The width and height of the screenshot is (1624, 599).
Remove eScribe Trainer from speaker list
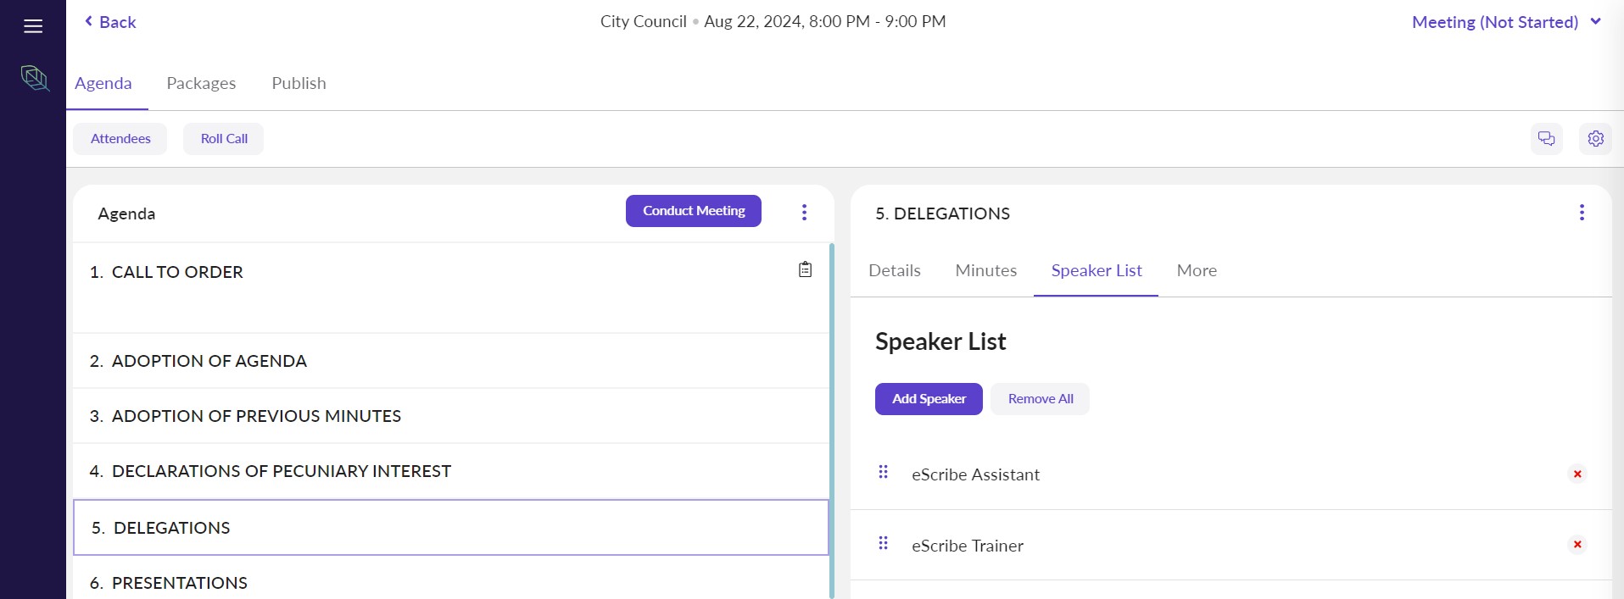pos(1577,545)
